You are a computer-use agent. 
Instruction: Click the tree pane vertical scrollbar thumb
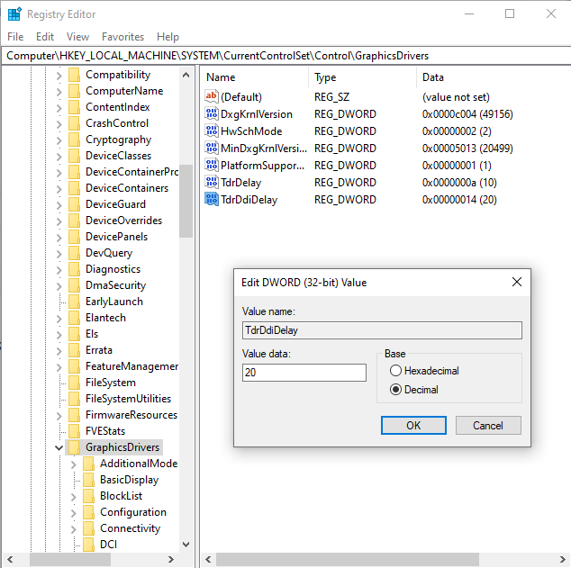(x=186, y=201)
